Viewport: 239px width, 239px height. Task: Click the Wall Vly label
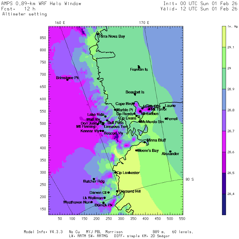point(93,119)
